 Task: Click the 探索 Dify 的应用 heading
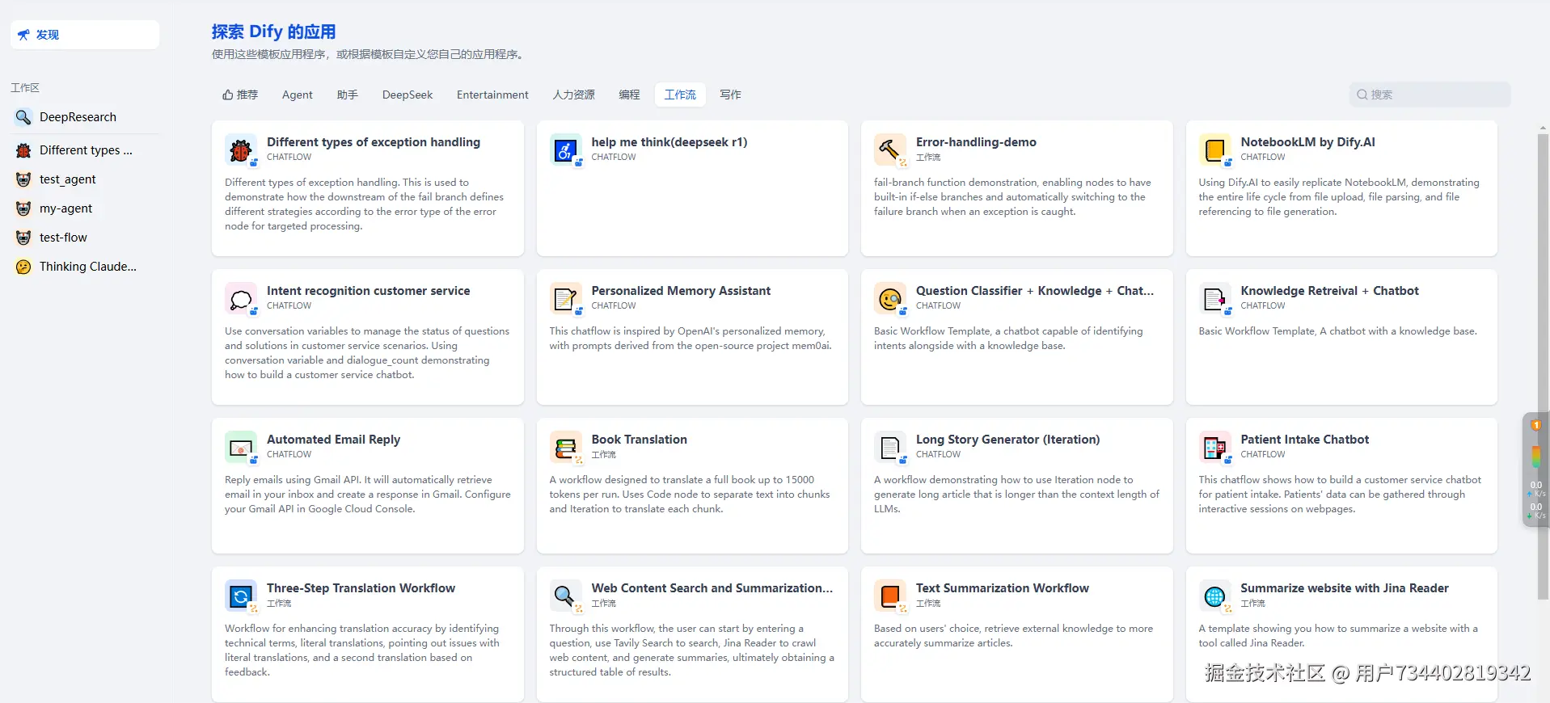(x=273, y=32)
